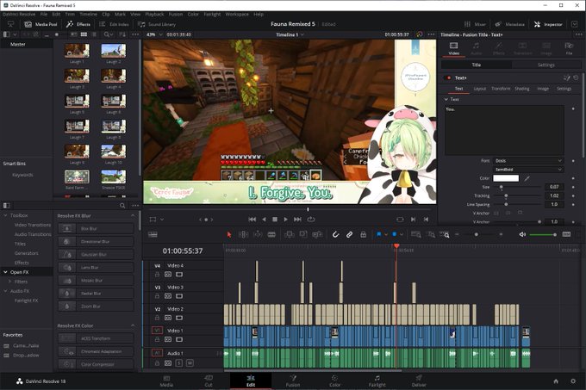Open the Timeline 1 name dropdown
The image size is (586, 390).
coord(290,34)
